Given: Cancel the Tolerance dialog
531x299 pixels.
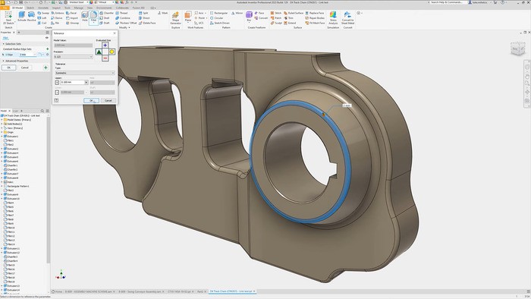Looking at the screenshot, I should (108, 101).
